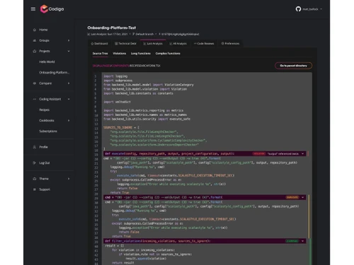Expand the violation on def execute line
Viewport: 354px width, 265px height.
[x=303, y=154]
